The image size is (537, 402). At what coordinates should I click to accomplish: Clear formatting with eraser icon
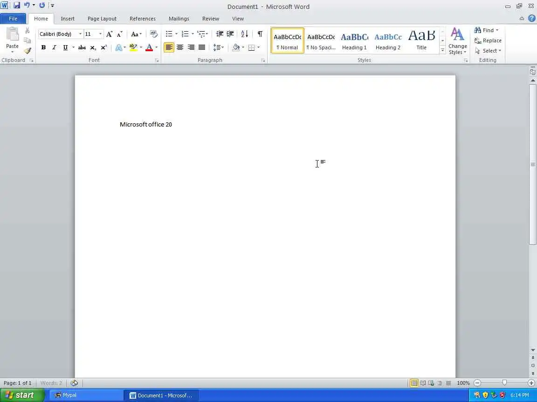pos(154,34)
